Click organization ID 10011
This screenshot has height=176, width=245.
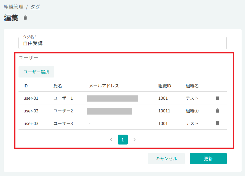(164, 111)
